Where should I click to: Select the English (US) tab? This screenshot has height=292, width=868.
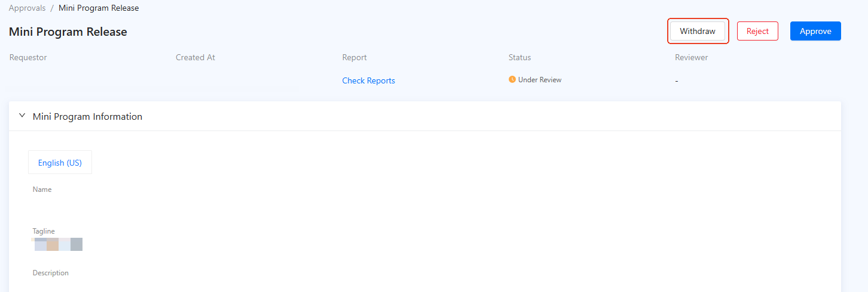click(60, 162)
